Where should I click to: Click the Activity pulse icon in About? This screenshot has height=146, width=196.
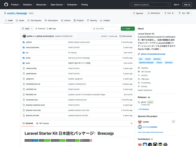pyautogui.click(x=139, y=75)
